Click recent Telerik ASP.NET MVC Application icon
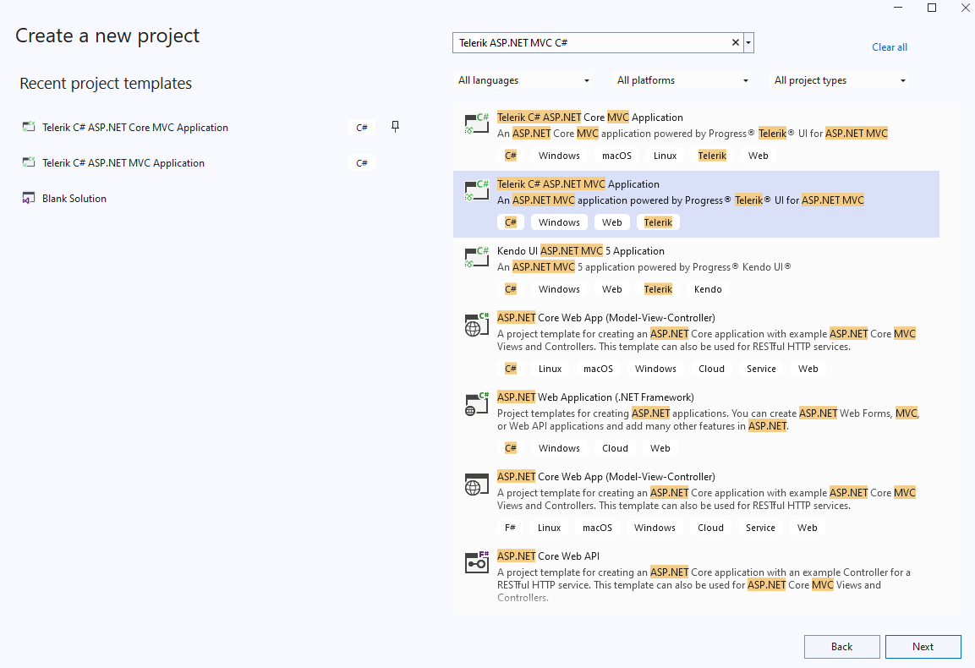The image size is (975, 668). pos(29,162)
